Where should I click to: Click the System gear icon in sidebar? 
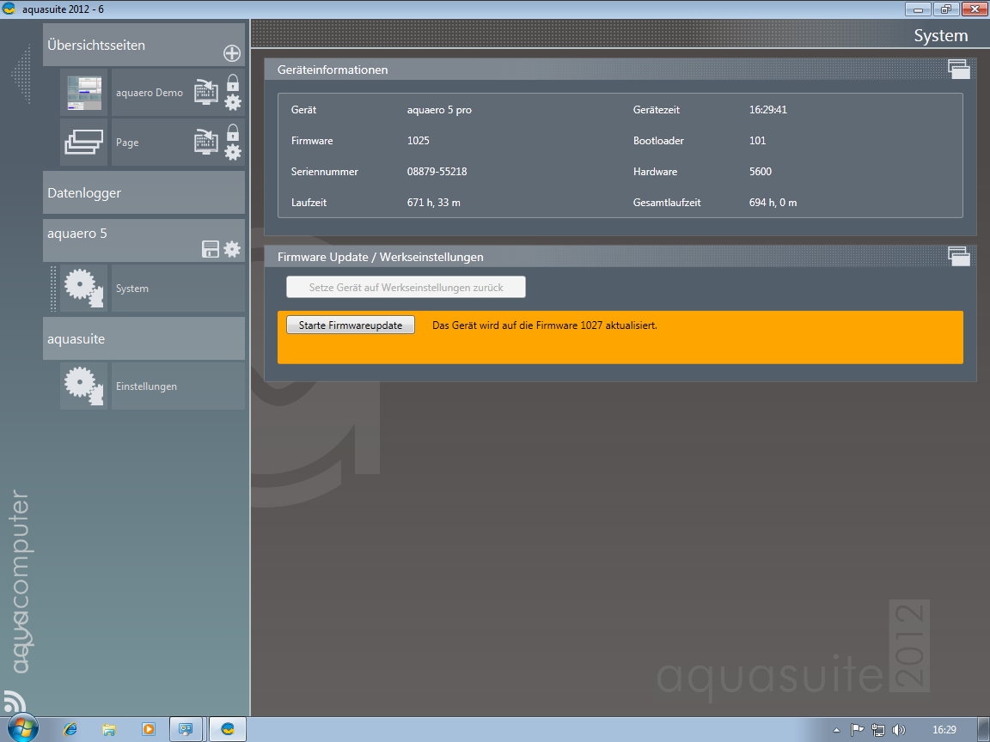point(84,289)
